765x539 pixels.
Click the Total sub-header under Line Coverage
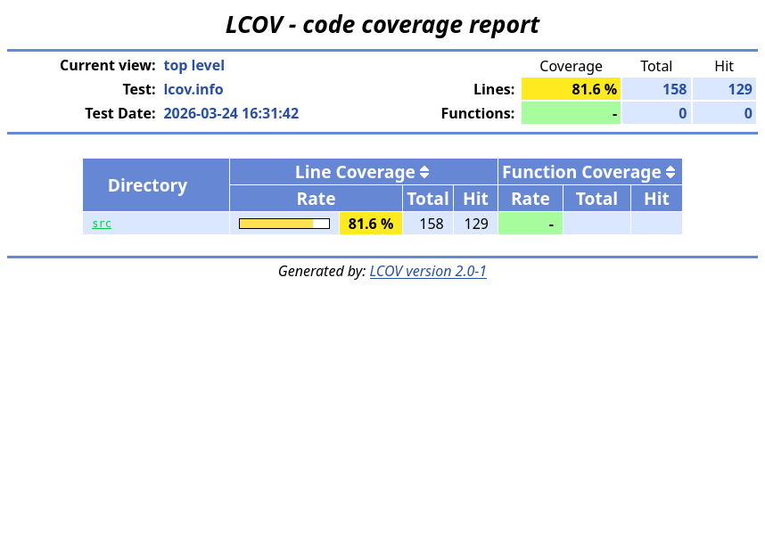(428, 199)
